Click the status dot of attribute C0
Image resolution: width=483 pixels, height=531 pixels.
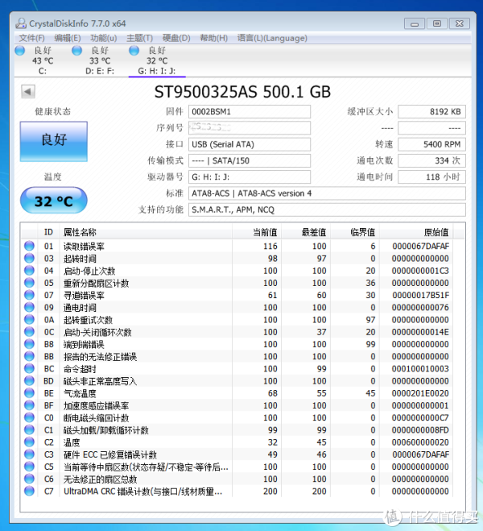point(30,417)
